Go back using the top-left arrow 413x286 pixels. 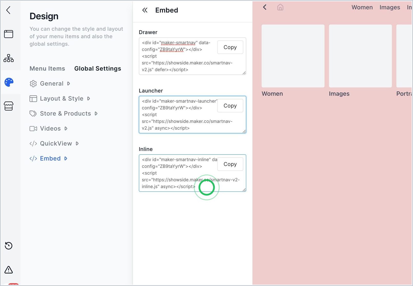coord(8,10)
